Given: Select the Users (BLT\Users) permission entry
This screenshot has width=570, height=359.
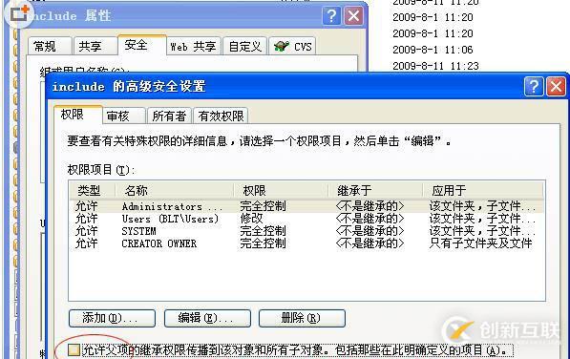Looking at the screenshot, I should pos(306,219).
